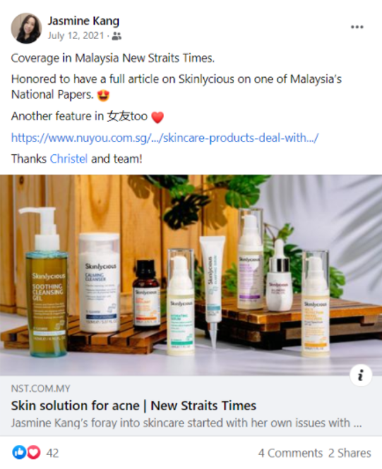Image resolution: width=382 pixels, height=469 pixels.
Task: View the 4 Comments on the post
Action: pos(290,453)
